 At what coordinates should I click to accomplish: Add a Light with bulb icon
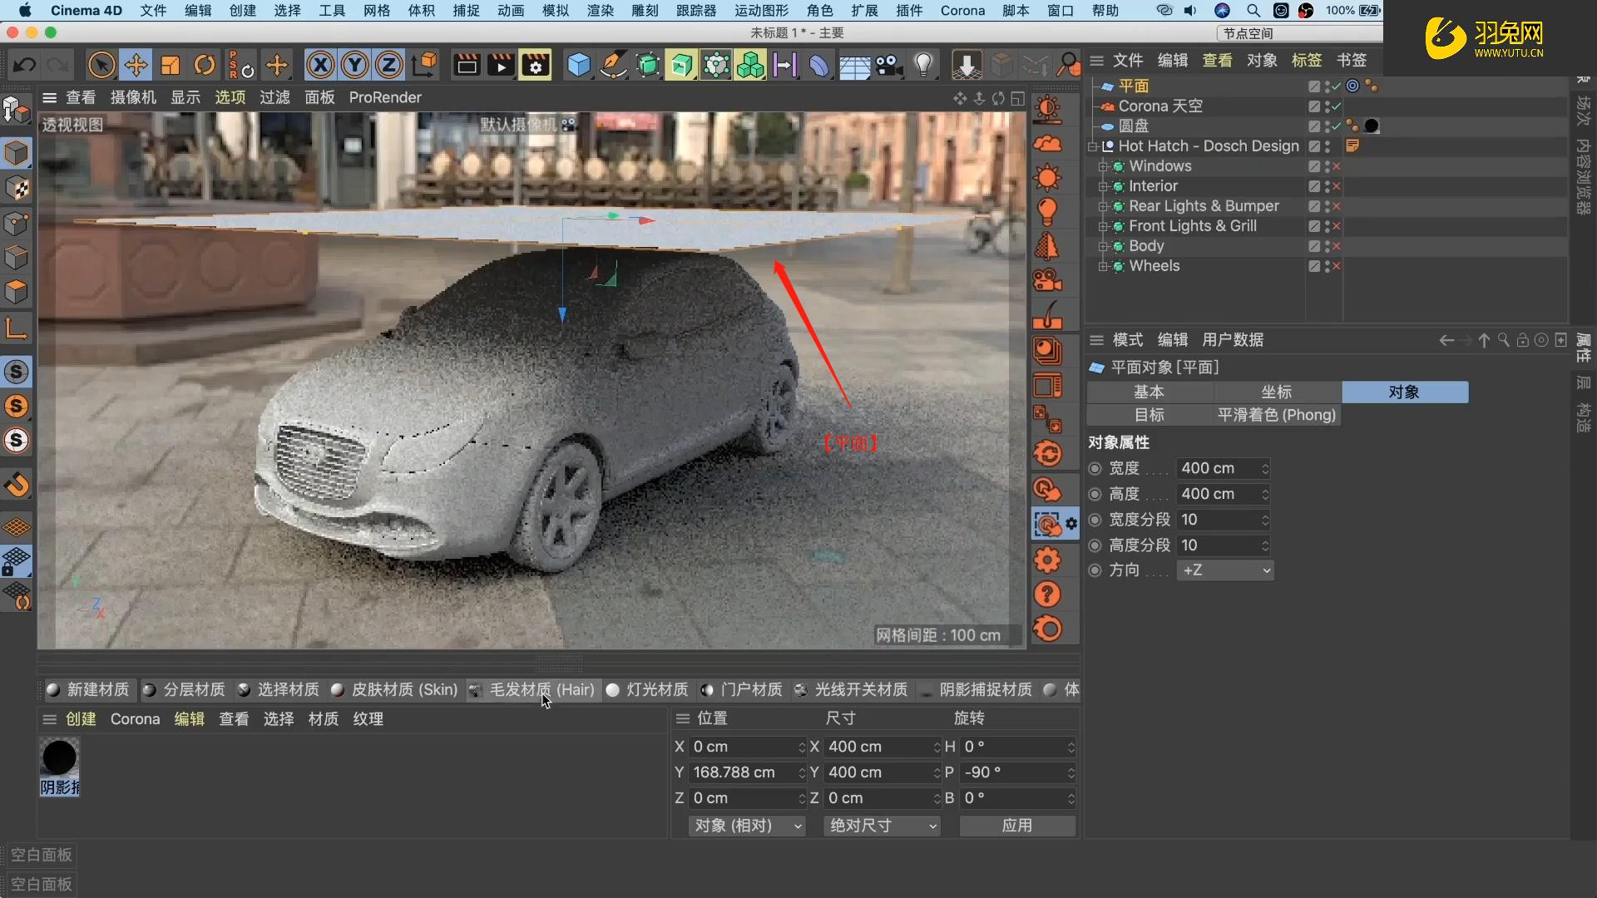point(922,65)
